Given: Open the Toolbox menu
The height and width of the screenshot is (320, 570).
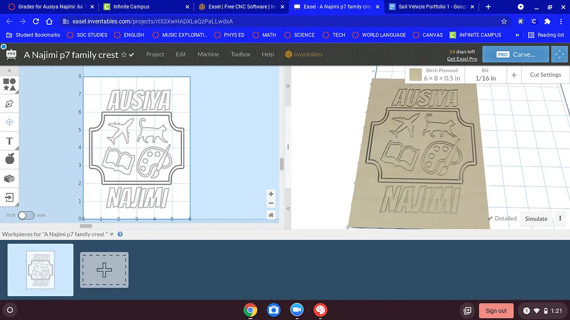Looking at the screenshot, I should point(240,55).
